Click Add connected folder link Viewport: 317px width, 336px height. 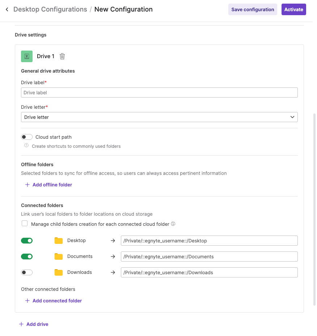[x=54, y=301]
